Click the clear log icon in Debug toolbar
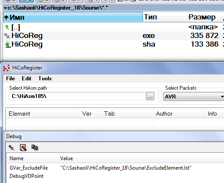The width and height of the screenshot is (224, 183). click(23, 148)
